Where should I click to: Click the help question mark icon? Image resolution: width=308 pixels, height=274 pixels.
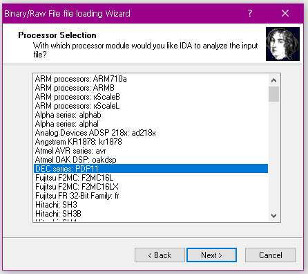click(250, 13)
